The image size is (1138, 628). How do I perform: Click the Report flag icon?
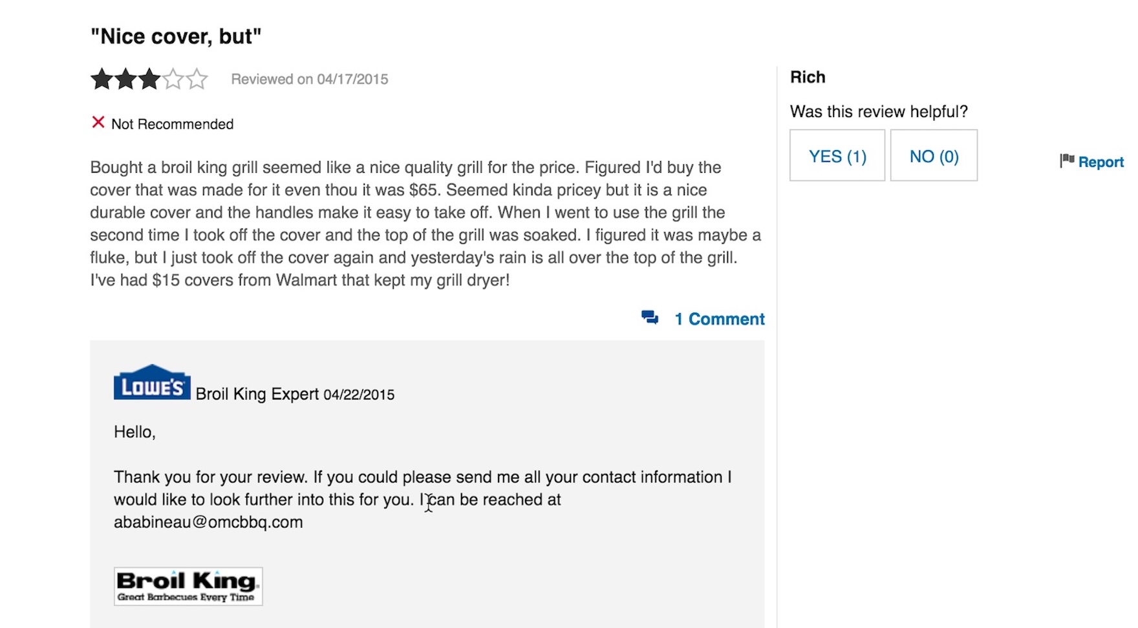click(1067, 160)
